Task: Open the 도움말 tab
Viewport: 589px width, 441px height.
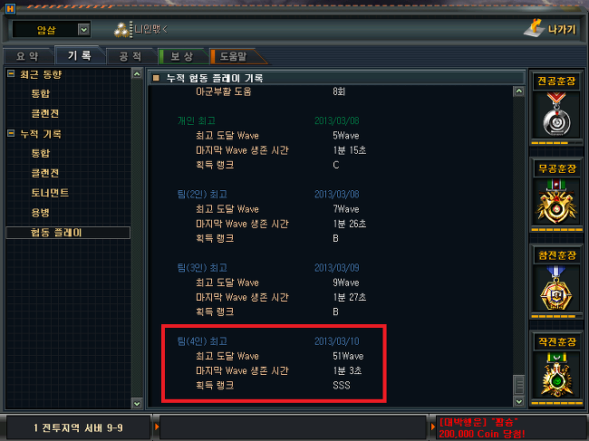Action: [234, 56]
